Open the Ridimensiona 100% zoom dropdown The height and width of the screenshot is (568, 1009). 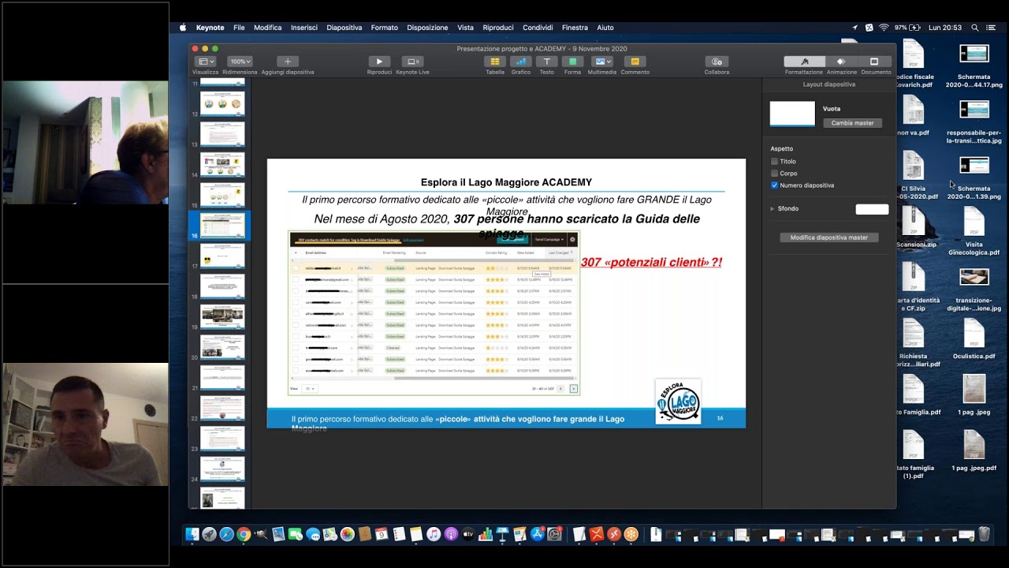pos(240,62)
